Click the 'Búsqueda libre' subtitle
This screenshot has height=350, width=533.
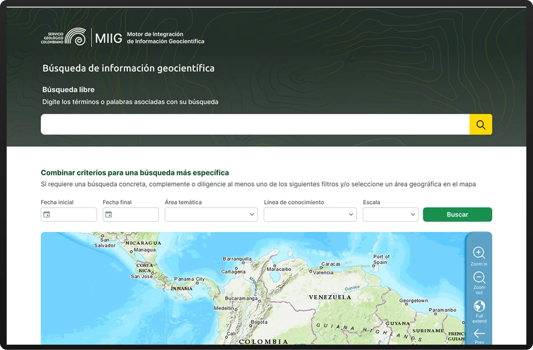pyautogui.click(x=68, y=90)
